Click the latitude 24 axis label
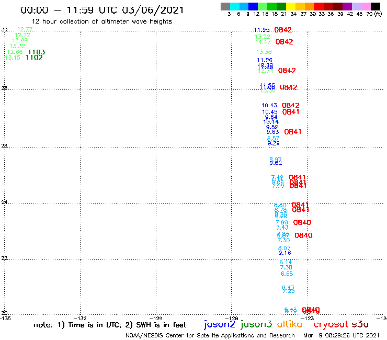Image resolution: width=387 pixels, height=340 pixels. click(x=4, y=202)
